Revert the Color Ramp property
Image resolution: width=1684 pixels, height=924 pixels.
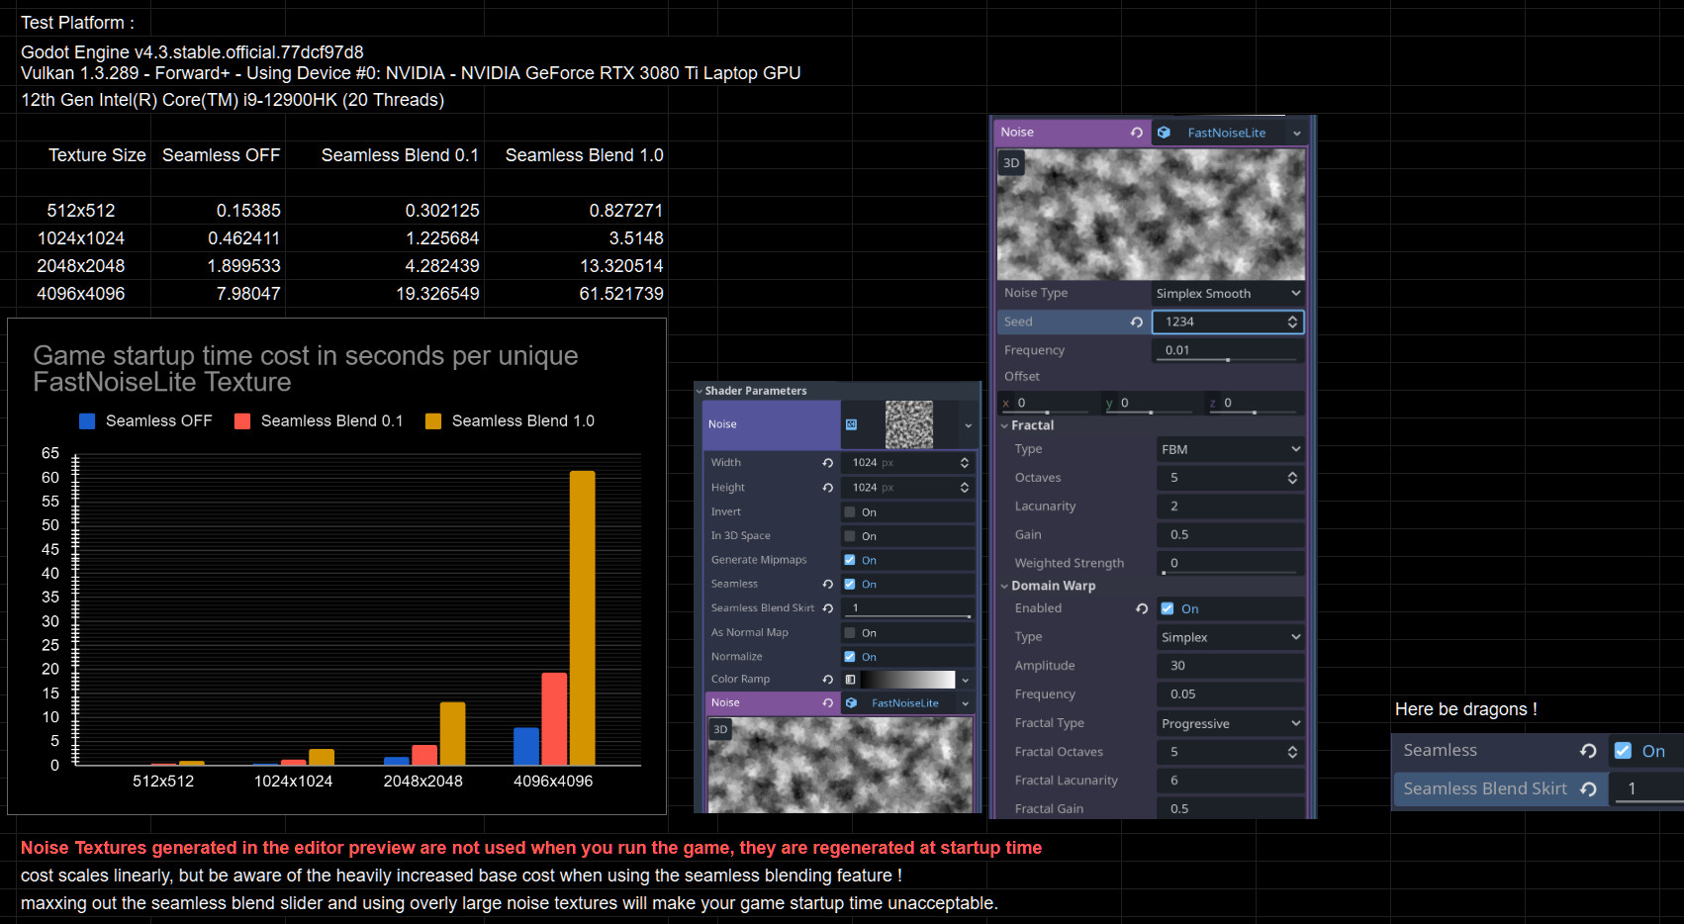(x=827, y=680)
